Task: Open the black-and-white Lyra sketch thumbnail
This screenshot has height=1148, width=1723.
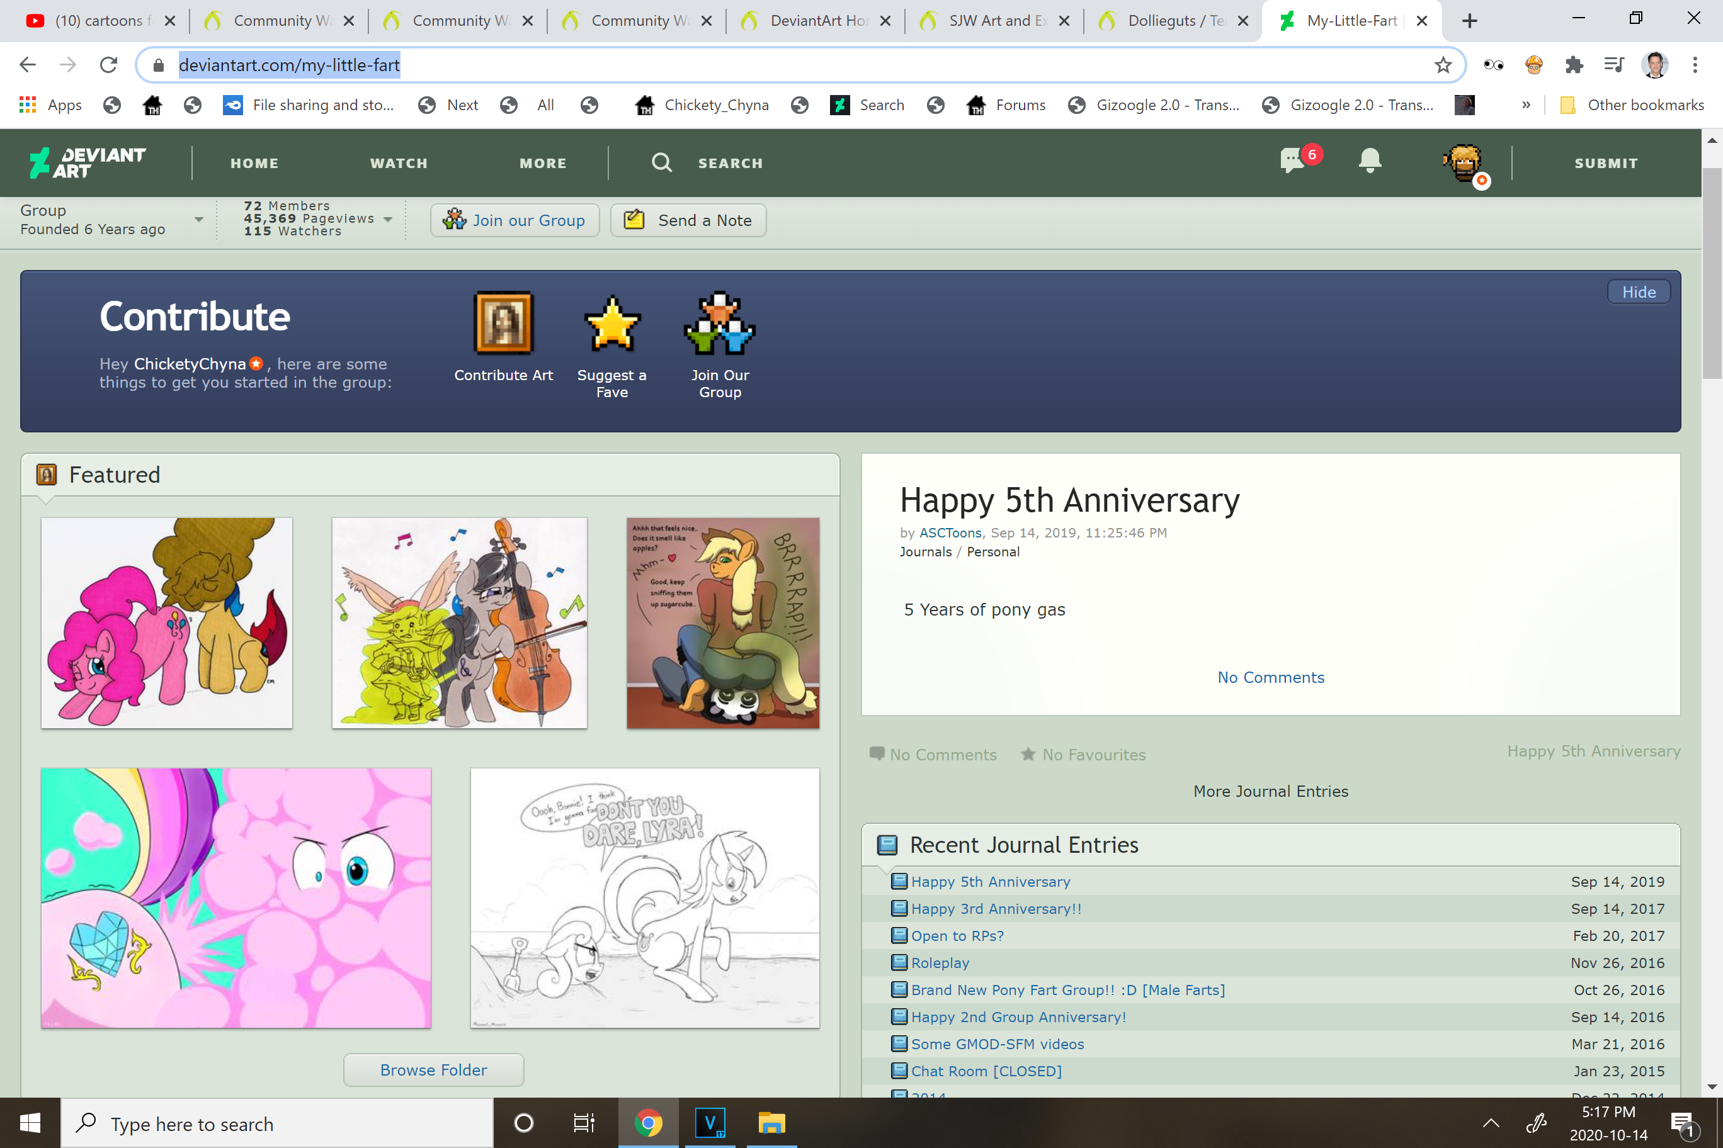Action: click(x=645, y=898)
